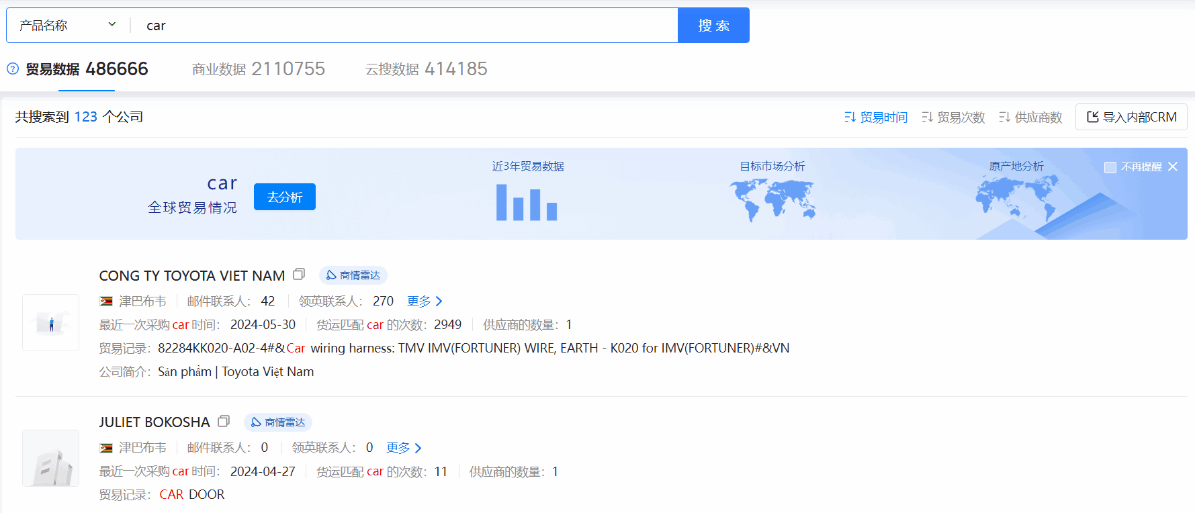Click the 近3年贸易数据 bar chart icon
Image resolution: width=1195 pixels, height=513 pixels.
click(x=527, y=202)
